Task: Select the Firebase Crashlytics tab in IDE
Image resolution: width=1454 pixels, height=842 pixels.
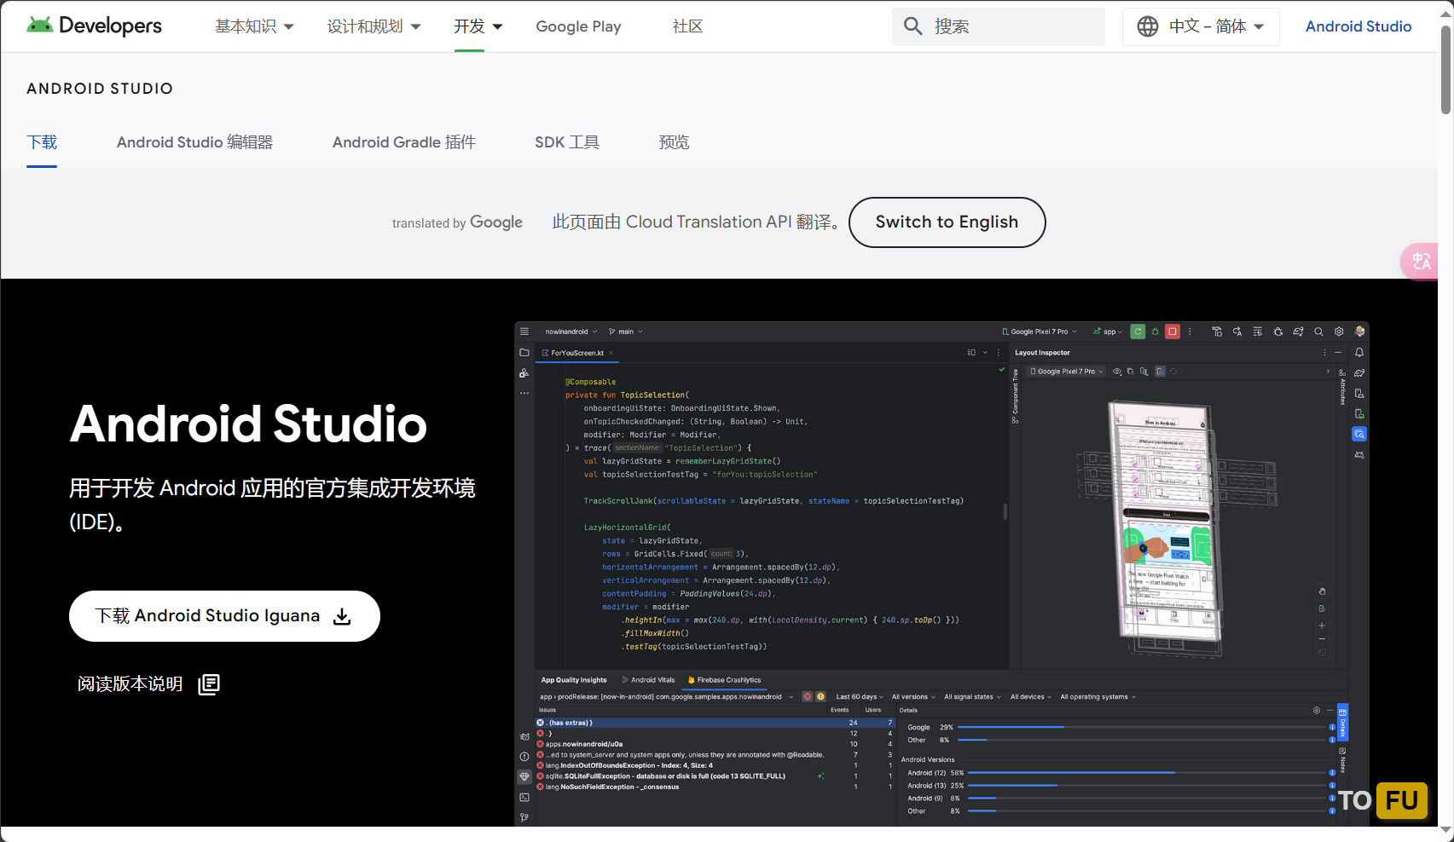Action: [724, 680]
